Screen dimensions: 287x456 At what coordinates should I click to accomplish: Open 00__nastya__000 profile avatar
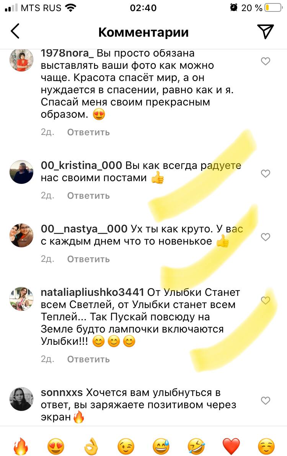coord(21,235)
